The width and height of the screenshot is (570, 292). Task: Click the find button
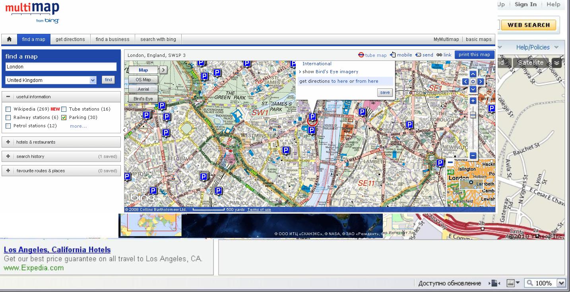(109, 80)
